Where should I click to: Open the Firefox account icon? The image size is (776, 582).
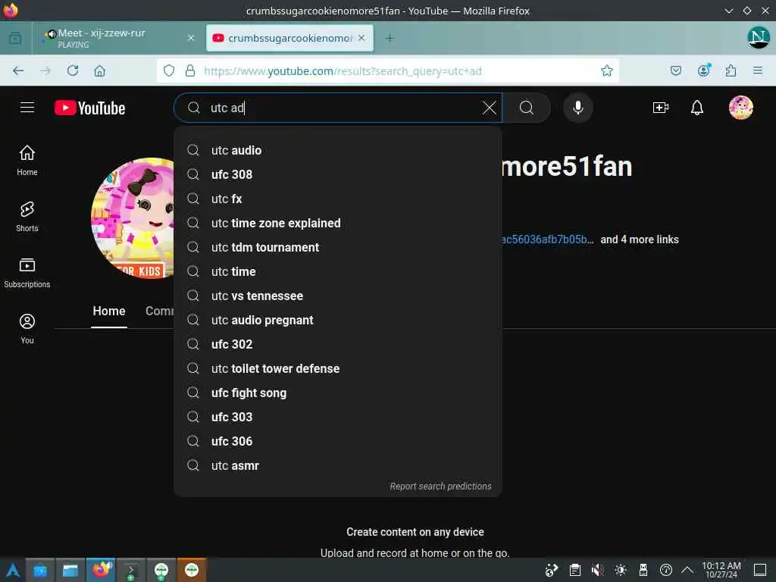pyautogui.click(x=704, y=70)
